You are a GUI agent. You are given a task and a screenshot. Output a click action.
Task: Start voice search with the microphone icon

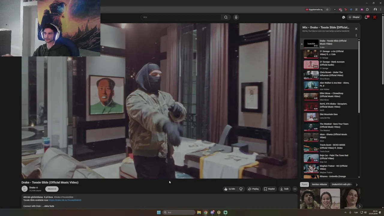pyautogui.click(x=236, y=17)
